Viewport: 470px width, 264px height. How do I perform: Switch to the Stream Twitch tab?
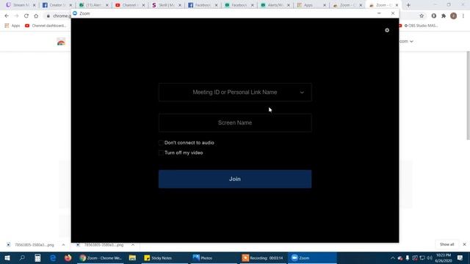click(21, 5)
